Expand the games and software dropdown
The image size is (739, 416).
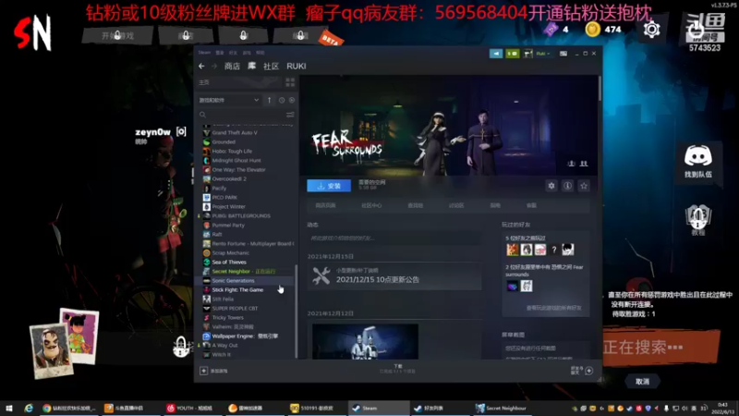229,100
